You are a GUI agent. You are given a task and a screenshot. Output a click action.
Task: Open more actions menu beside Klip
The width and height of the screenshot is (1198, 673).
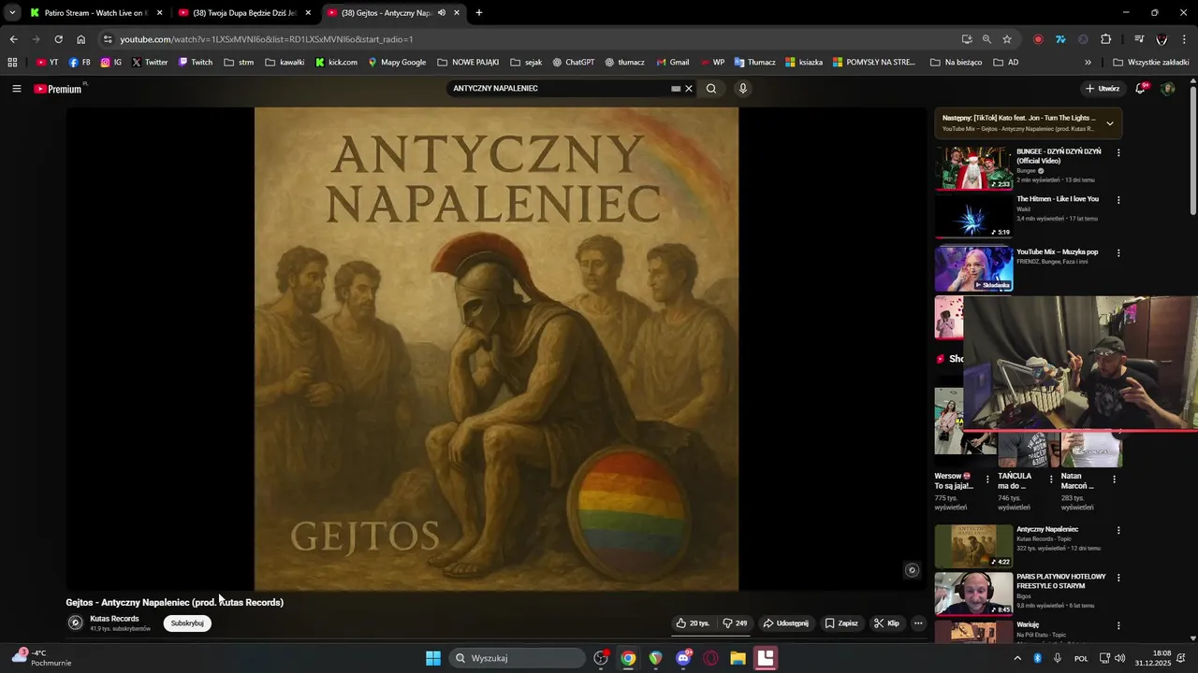coord(918,623)
